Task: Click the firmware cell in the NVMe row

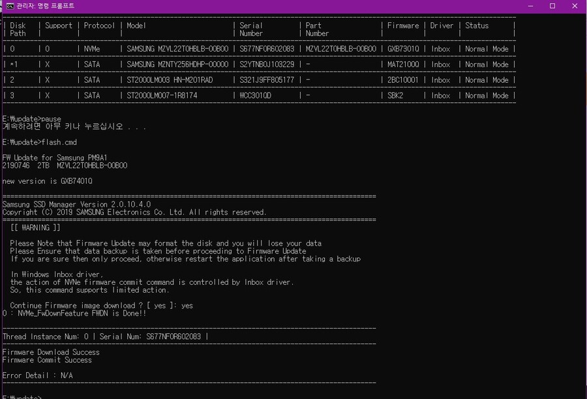Action: tap(403, 49)
